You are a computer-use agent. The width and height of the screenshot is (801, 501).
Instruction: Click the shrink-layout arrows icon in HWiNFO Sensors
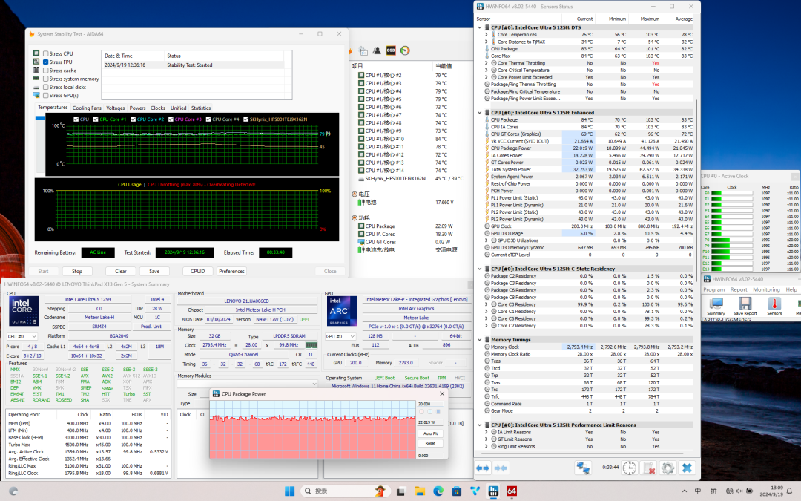click(501, 468)
